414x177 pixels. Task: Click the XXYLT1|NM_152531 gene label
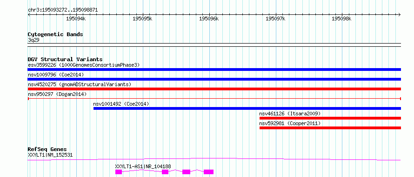50,155
